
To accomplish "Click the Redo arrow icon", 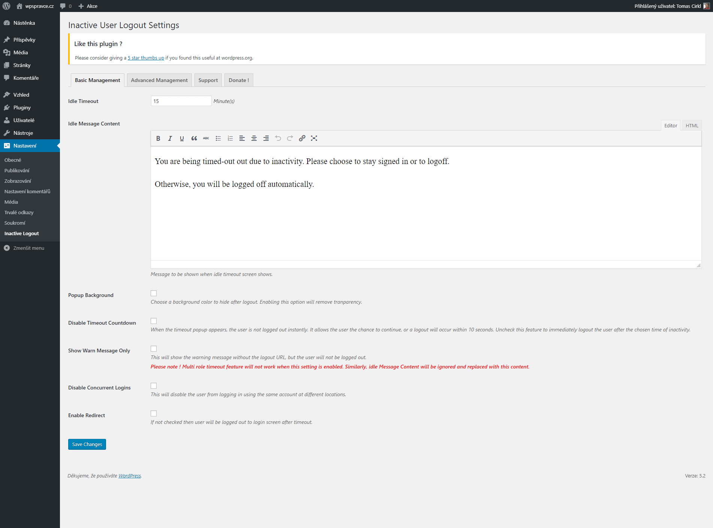I will point(290,138).
